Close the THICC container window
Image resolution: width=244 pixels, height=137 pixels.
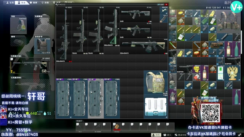[x=166, y=4]
